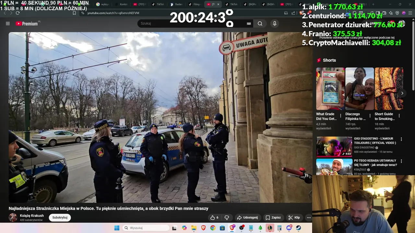
Task: Switch to the 'Kontak' browser tab
Action: pos(121,4)
